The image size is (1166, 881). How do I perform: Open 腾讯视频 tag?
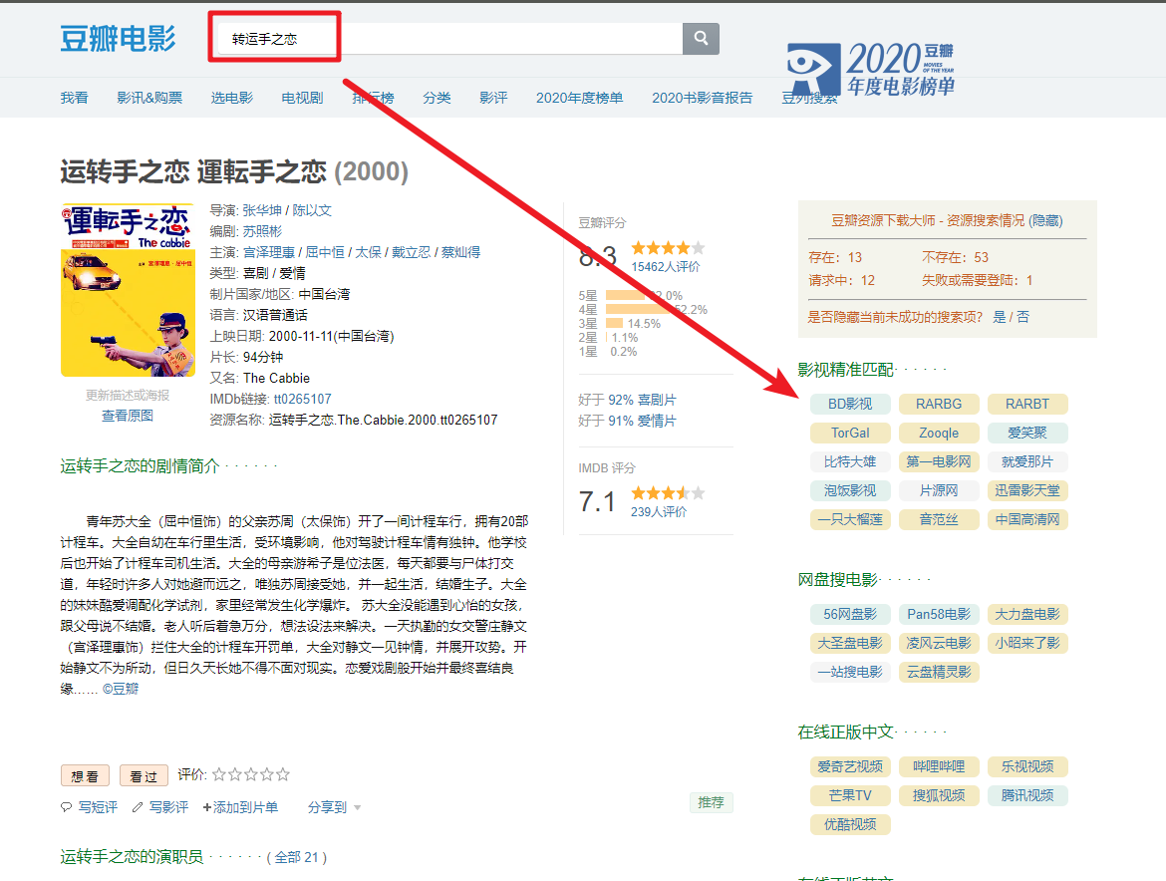point(1027,795)
